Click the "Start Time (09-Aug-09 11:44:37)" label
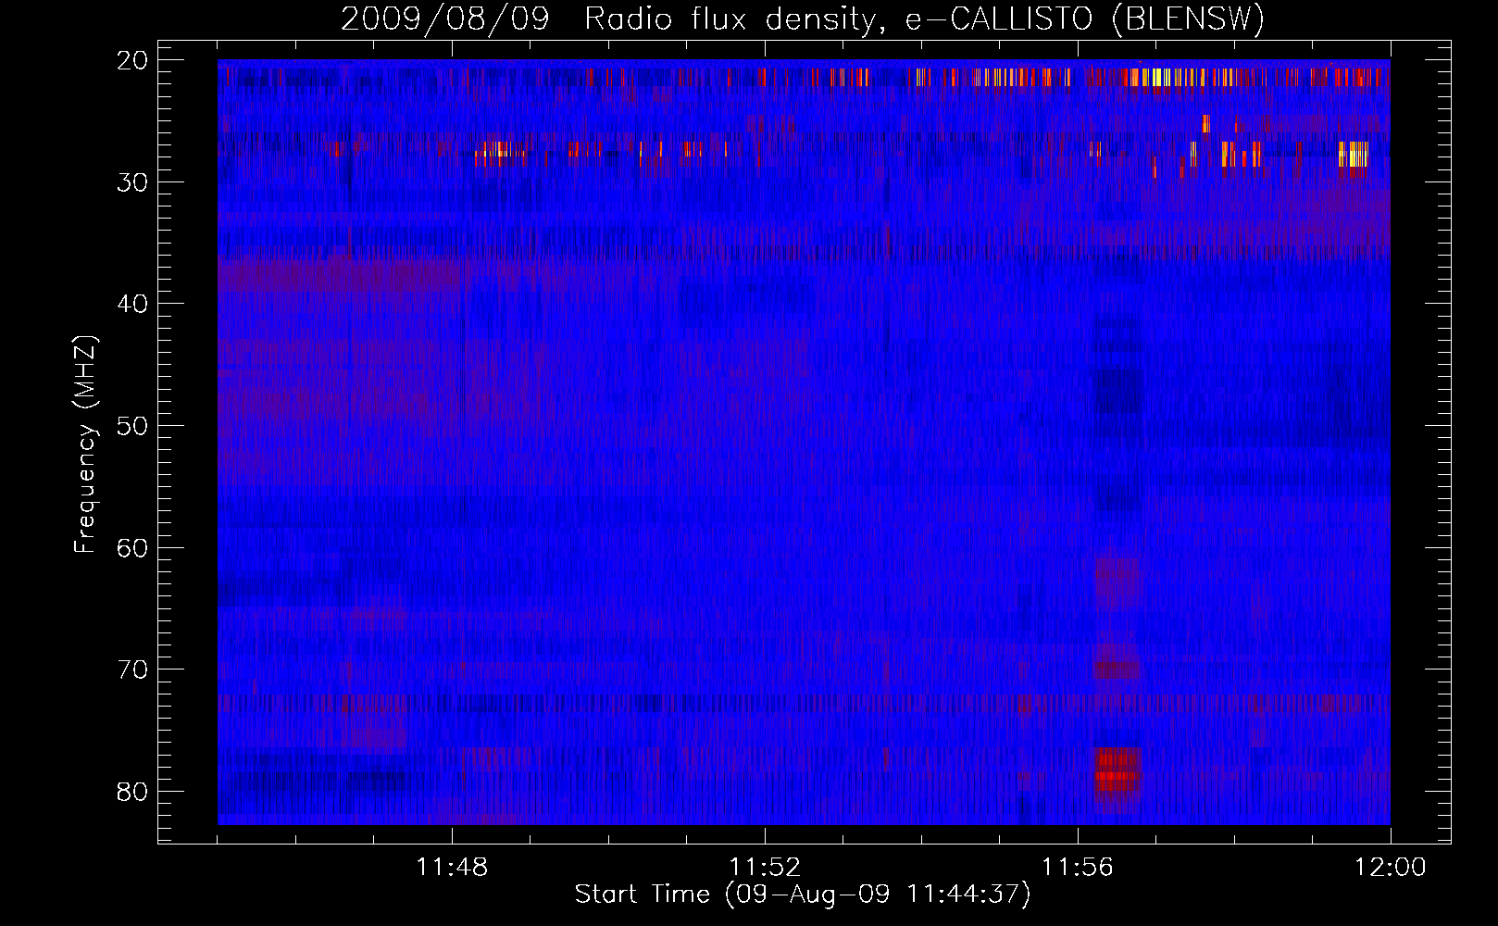The image size is (1498, 926). 803,895
